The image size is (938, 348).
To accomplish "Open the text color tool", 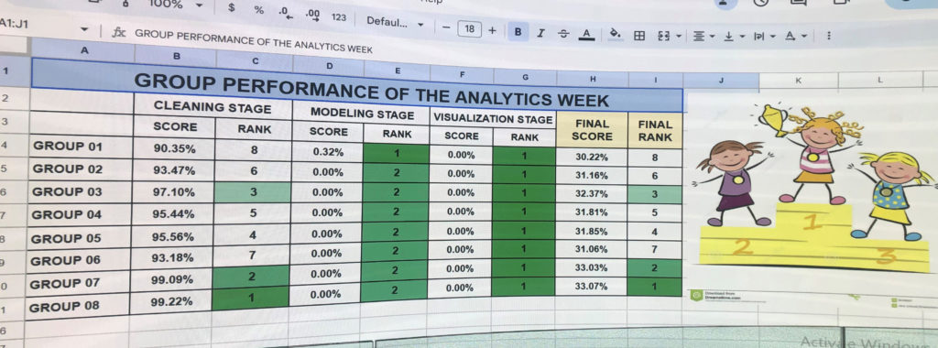I will point(586,35).
